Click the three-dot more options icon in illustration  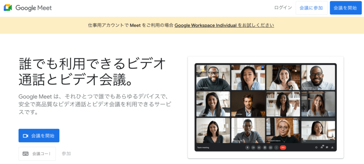[x=276, y=148]
